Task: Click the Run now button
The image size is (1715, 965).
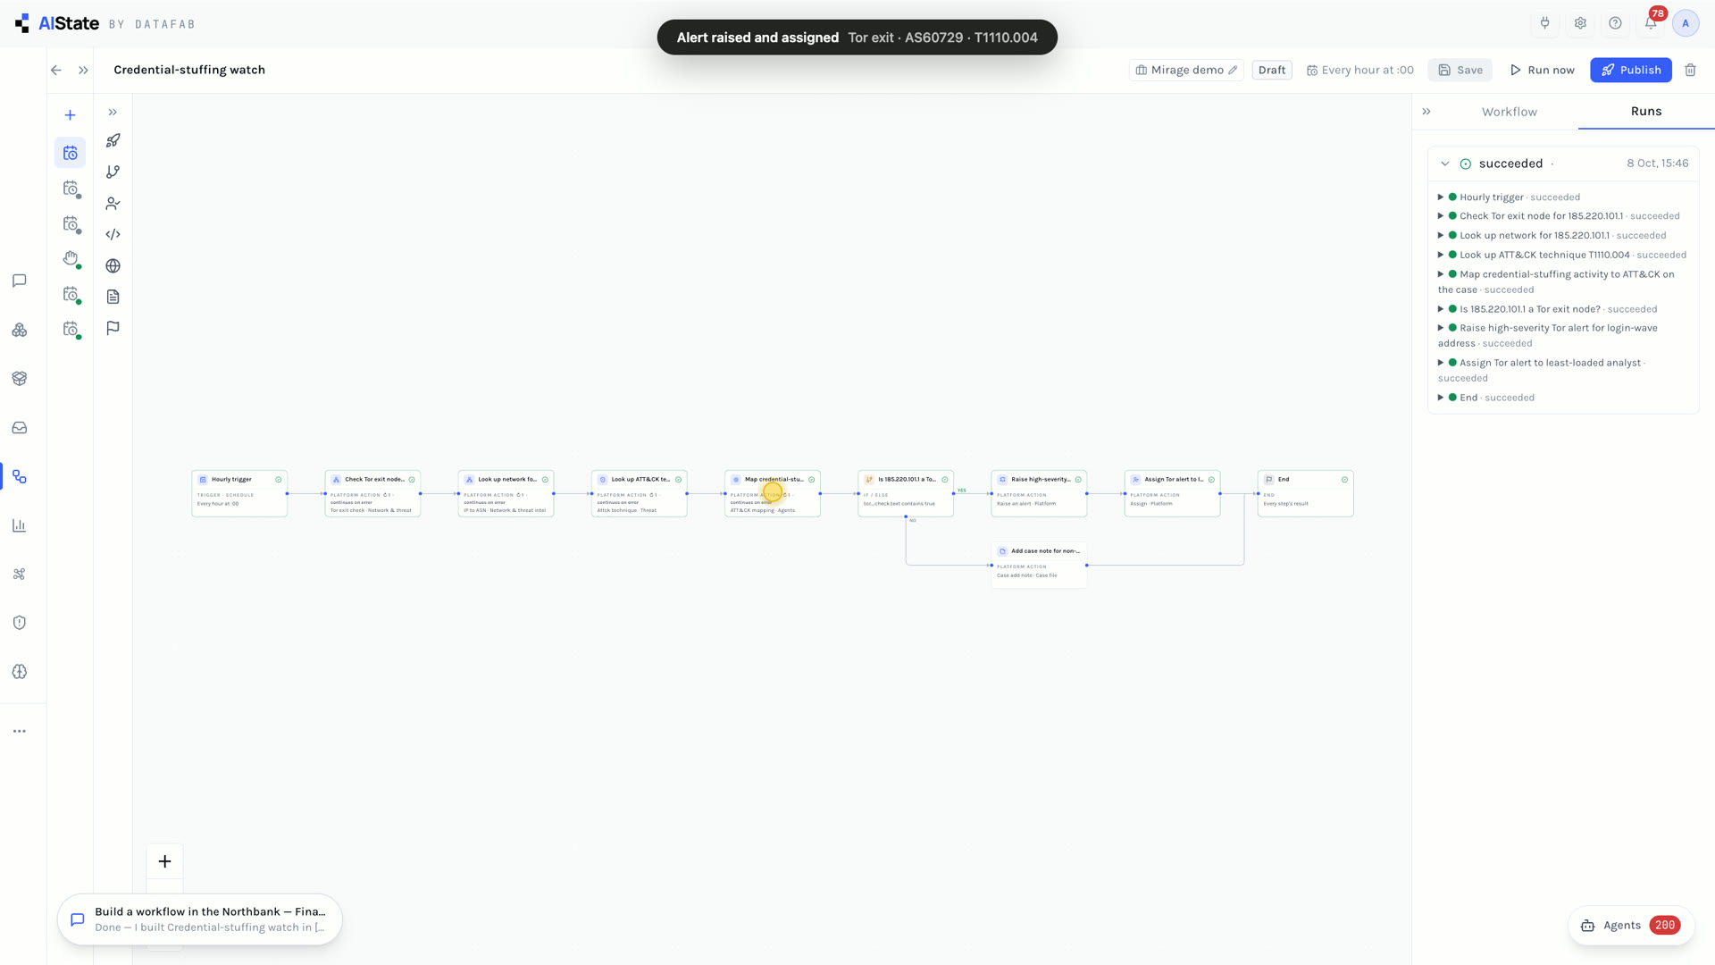Action: click(x=1543, y=70)
